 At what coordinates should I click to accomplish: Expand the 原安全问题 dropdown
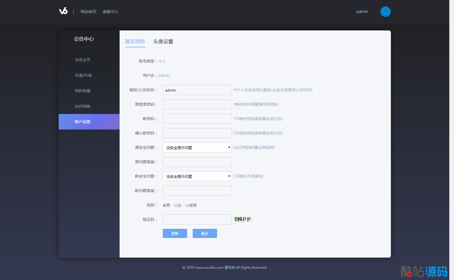click(x=197, y=147)
